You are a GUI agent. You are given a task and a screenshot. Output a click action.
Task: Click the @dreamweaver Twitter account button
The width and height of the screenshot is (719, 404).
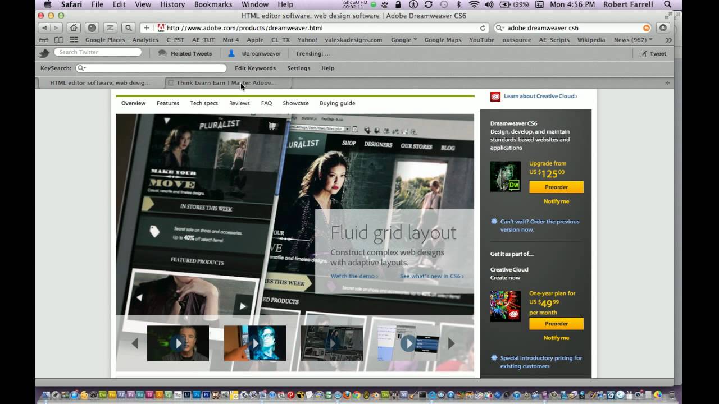(x=254, y=53)
